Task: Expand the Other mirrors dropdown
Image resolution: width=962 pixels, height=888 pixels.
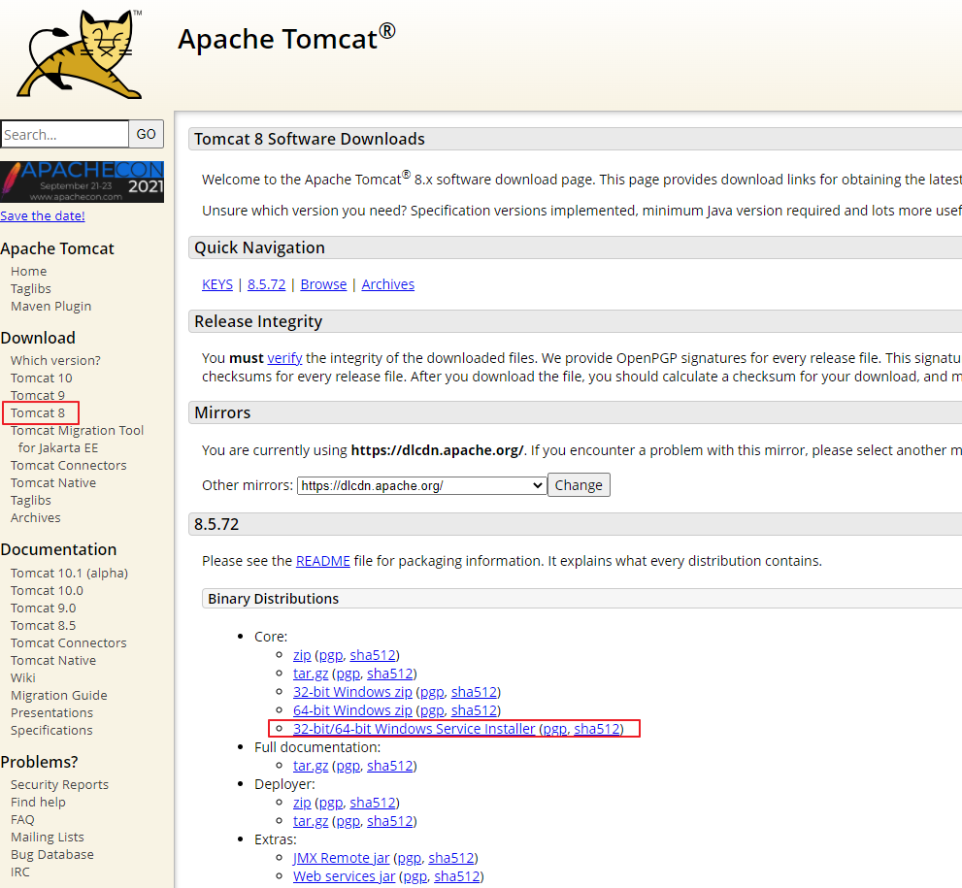Action: pyautogui.click(x=422, y=485)
